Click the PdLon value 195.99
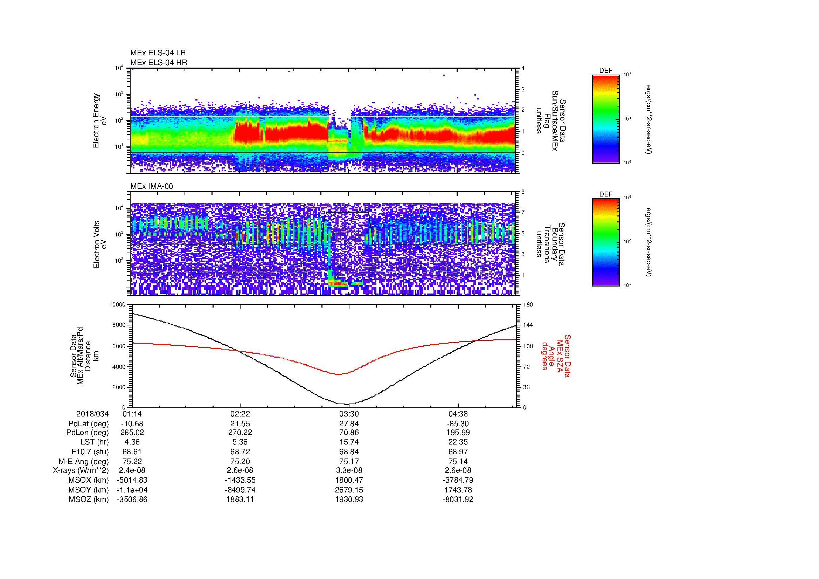This screenshot has height=579, width=819. [458, 433]
